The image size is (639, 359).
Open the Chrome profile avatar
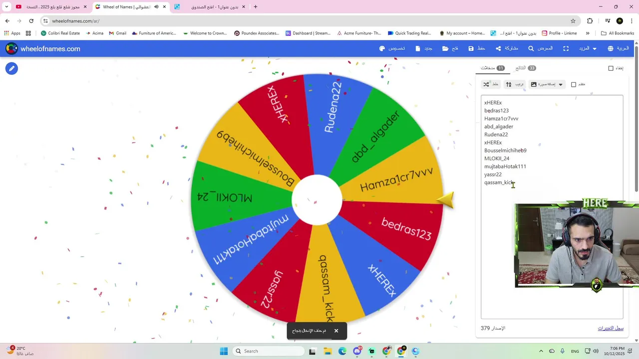(x=620, y=21)
